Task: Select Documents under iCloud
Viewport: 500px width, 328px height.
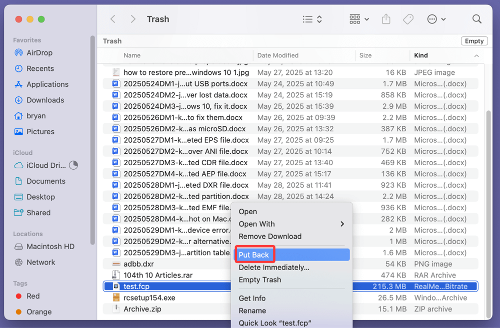Action: (43, 181)
